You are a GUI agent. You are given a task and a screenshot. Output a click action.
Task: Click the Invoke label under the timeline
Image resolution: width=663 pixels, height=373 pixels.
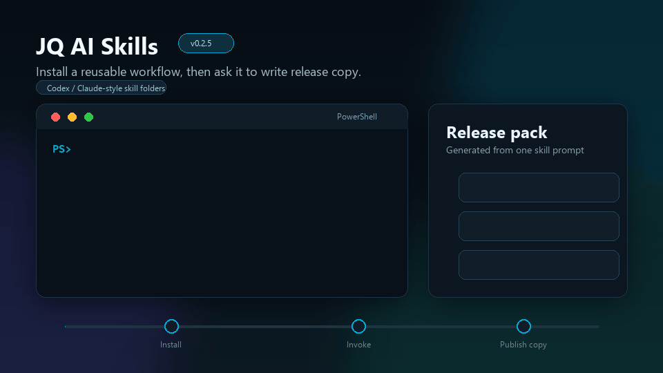point(358,345)
